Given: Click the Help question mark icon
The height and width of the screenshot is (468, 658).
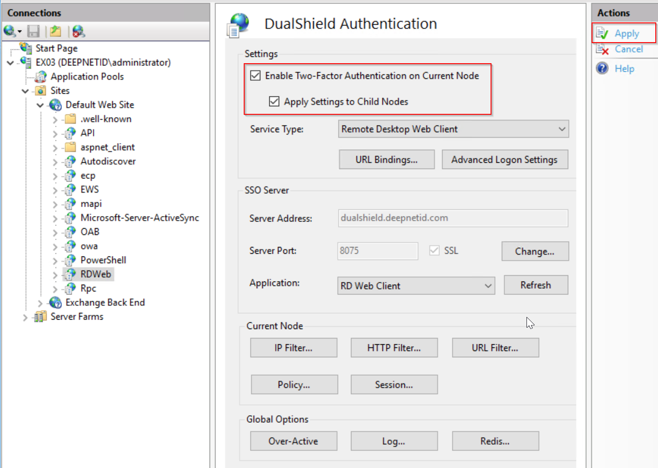Looking at the screenshot, I should pos(602,69).
